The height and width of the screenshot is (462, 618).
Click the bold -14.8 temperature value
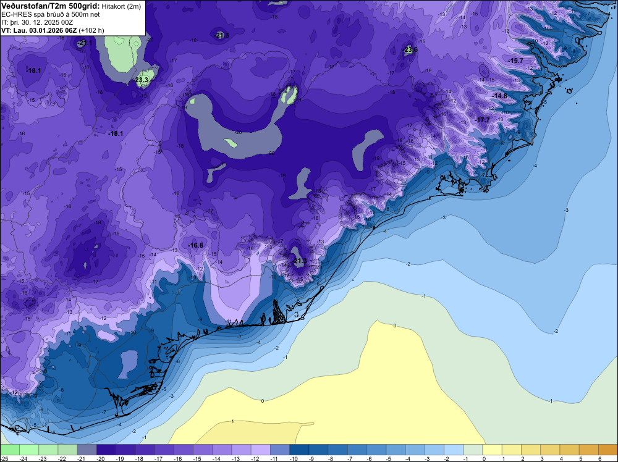(500, 96)
